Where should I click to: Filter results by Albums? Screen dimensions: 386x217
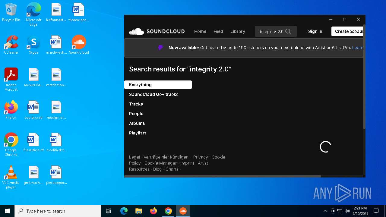[137, 123]
